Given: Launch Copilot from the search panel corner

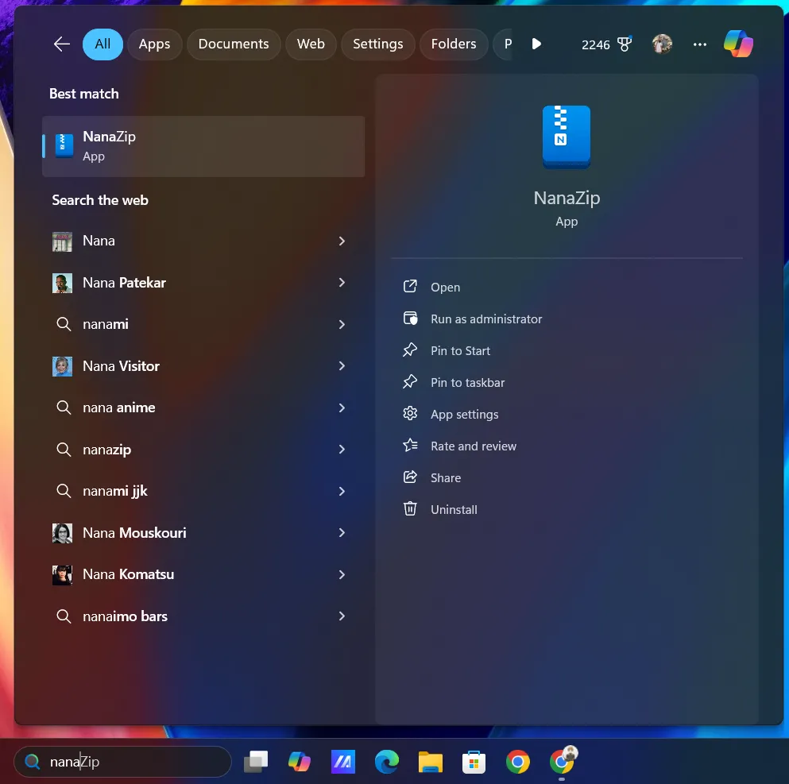Looking at the screenshot, I should (738, 44).
